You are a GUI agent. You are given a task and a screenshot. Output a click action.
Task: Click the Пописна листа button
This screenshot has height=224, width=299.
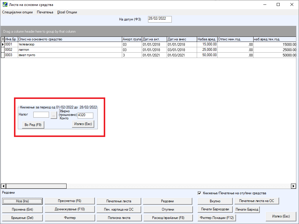(119, 218)
